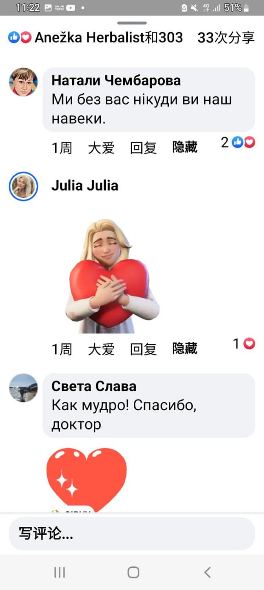264x590 pixels.
Task: Reply (回复) to Натали Чембарова's comment
Action: pyautogui.click(x=143, y=148)
